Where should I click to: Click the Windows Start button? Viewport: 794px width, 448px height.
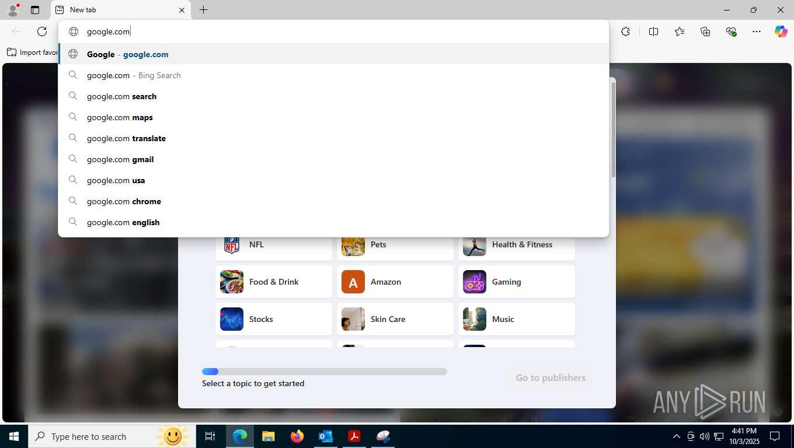tap(14, 436)
